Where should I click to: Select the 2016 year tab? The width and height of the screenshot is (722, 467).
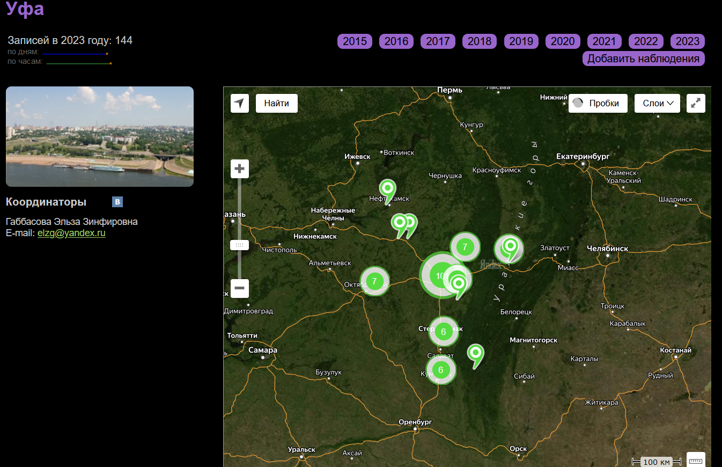coord(396,41)
